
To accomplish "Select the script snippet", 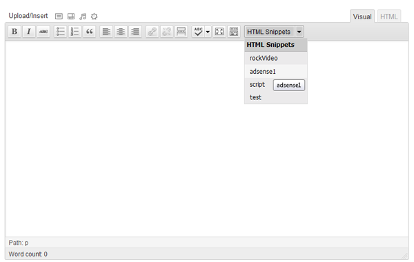I will [257, 84].
